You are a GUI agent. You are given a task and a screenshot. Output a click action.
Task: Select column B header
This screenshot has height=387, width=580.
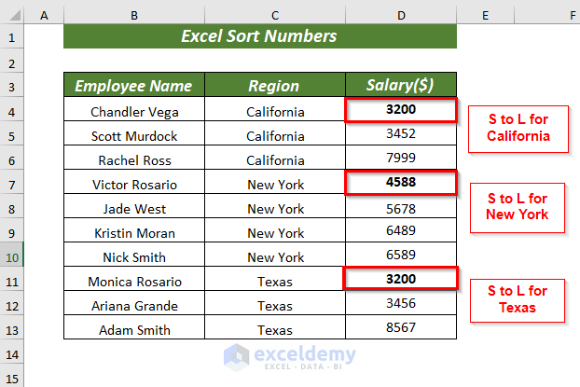coord(134,15)
